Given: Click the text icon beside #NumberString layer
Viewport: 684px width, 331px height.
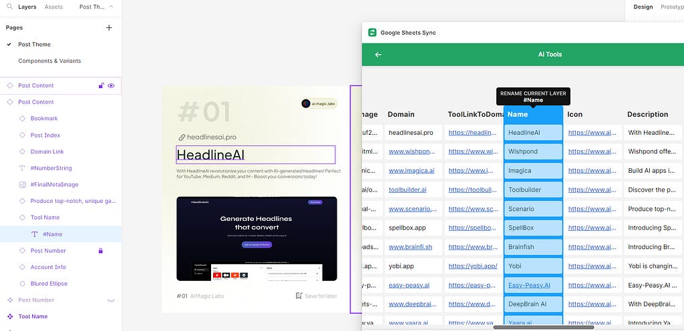Looking at the screenshot, I should point(22,168).
